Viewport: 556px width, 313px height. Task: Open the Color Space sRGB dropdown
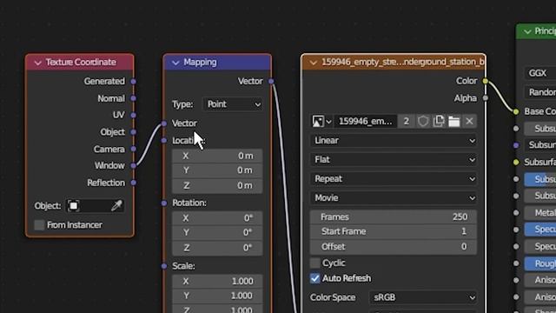point(423,297)
